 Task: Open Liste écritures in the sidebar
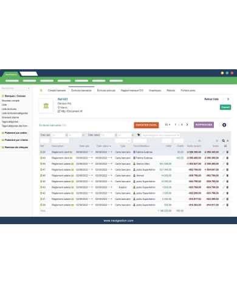point(9,109)
